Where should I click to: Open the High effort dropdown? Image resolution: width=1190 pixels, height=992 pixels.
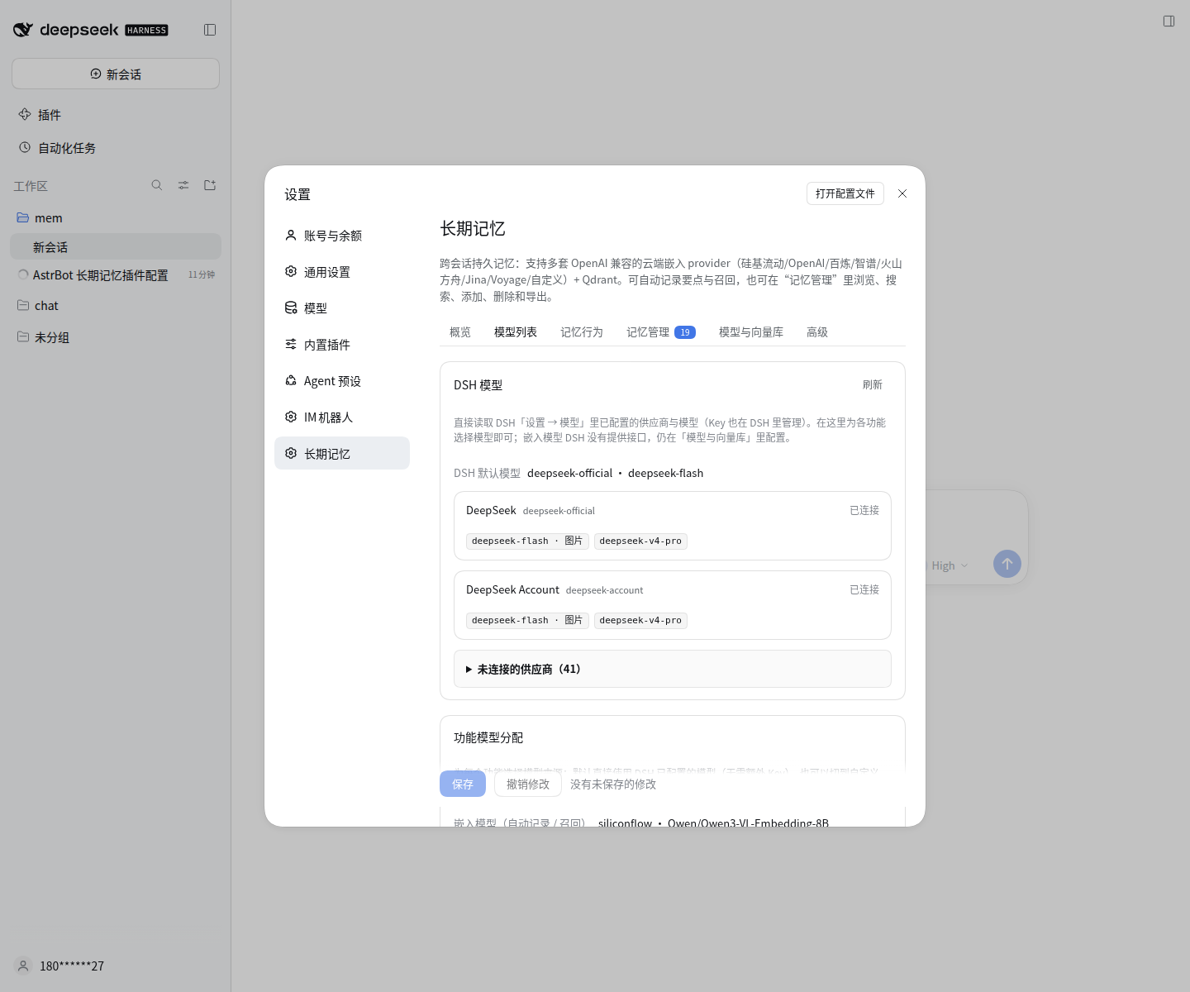950,565
